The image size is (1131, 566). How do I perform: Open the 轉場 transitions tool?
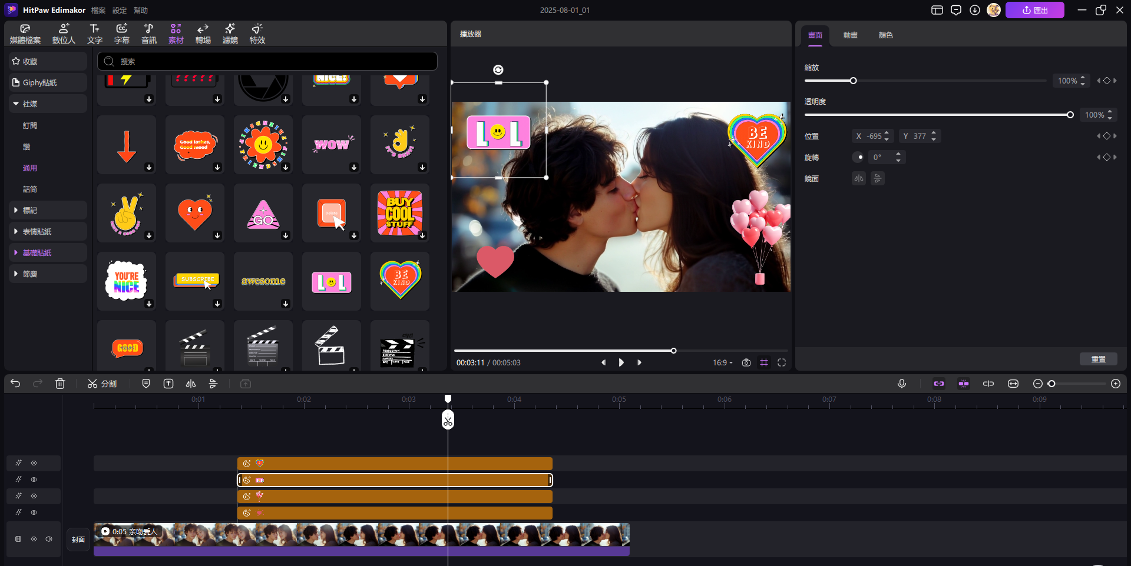[203, 34]
